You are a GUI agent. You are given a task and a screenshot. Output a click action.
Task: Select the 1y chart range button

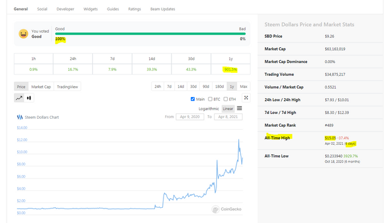pos(232,87)
